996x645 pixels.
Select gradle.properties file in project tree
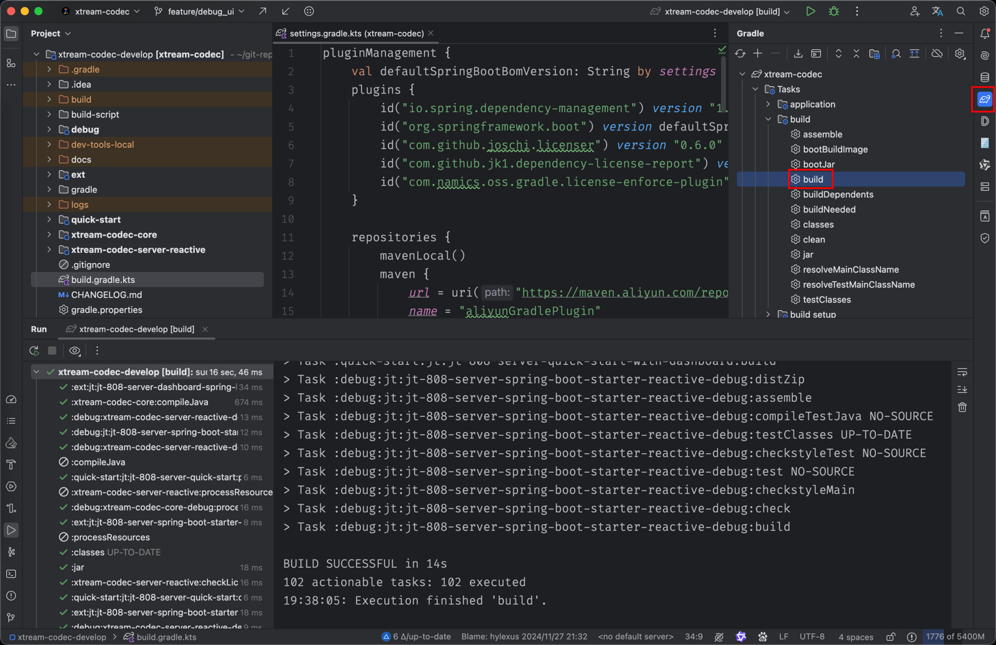coord(107,310)
